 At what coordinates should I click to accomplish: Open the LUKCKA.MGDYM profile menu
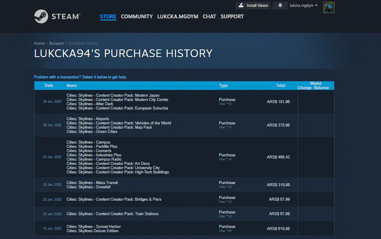[178, 17]
